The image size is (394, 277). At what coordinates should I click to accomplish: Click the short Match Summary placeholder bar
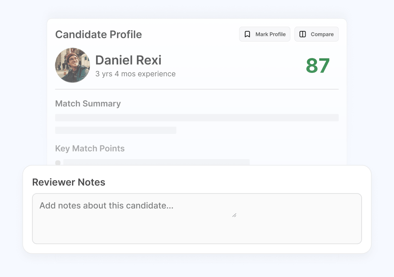coord(115,130)
